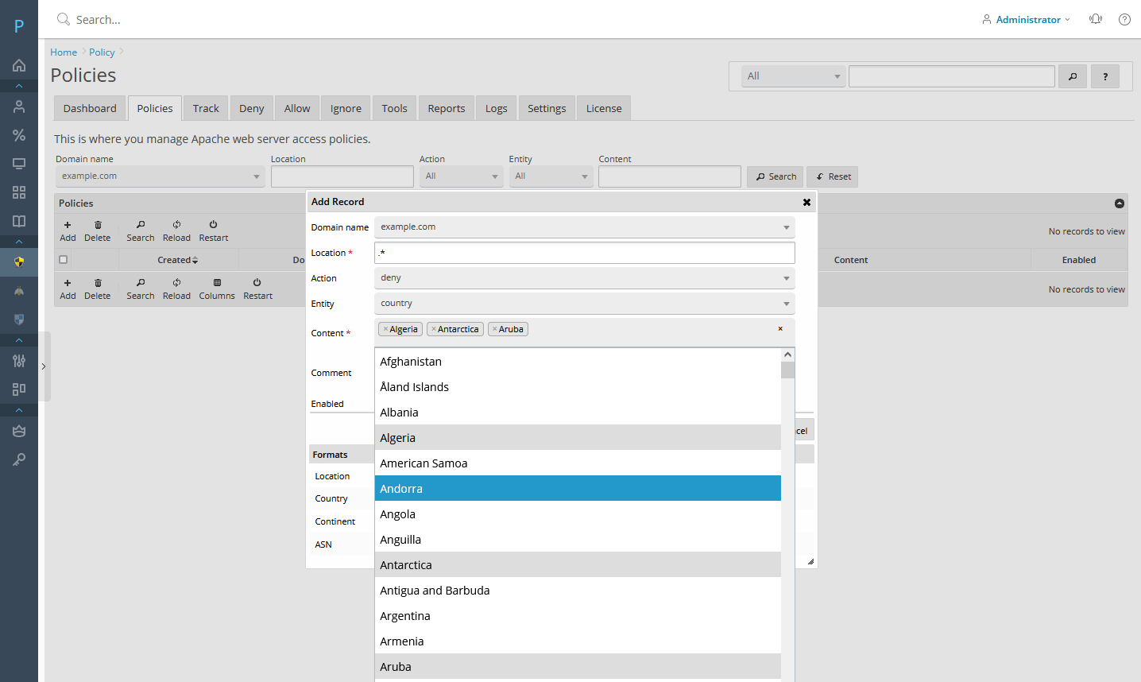Open the grid apps sidebar icon
This screenshot has width=1141, height=682.
[x=19, y=192]
